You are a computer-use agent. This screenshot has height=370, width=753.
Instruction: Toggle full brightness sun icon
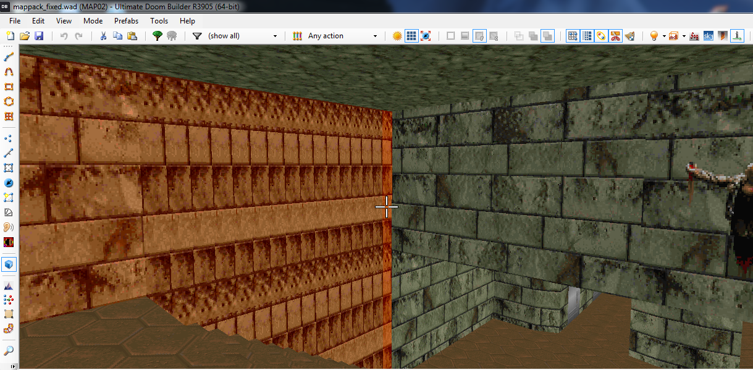click(397, 36)
